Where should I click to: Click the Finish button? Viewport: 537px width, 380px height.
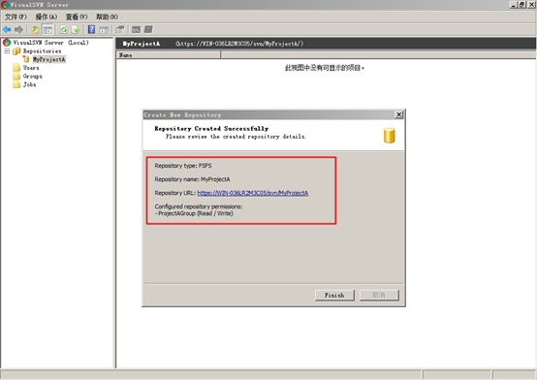(334, 295)
